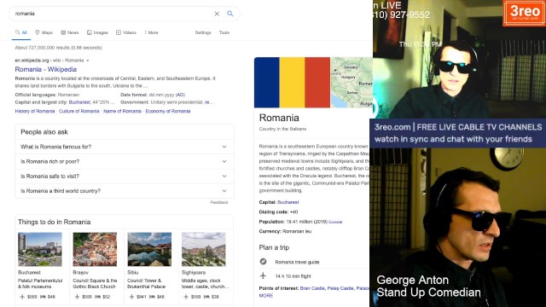Switch to the News search tab
546x307 pixels.
click(70, 32)
